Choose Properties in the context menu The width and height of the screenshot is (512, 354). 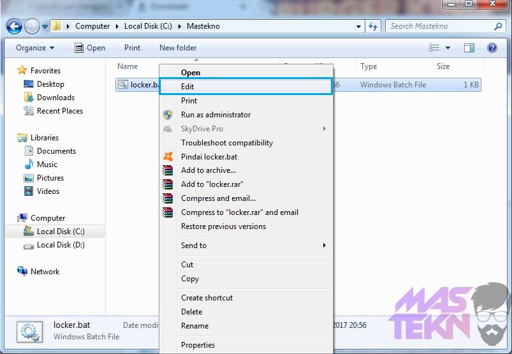coord(246,345)
